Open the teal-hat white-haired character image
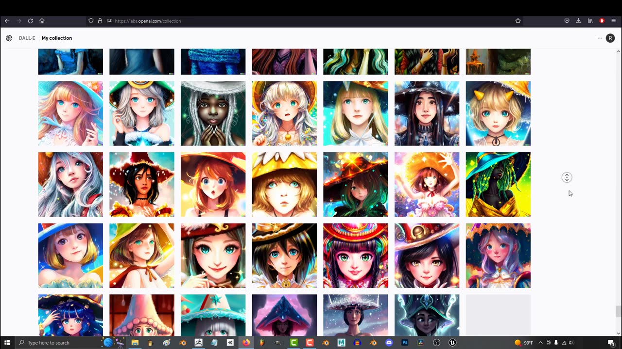The height and width of the screenshot is (349, 622). coord(213,315)
